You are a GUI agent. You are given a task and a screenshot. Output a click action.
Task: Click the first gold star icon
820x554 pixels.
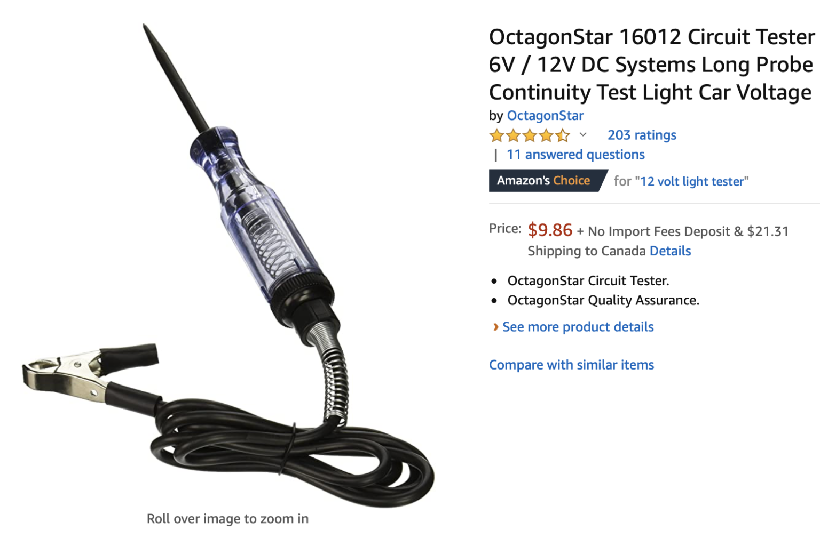[x=496, y=135]
